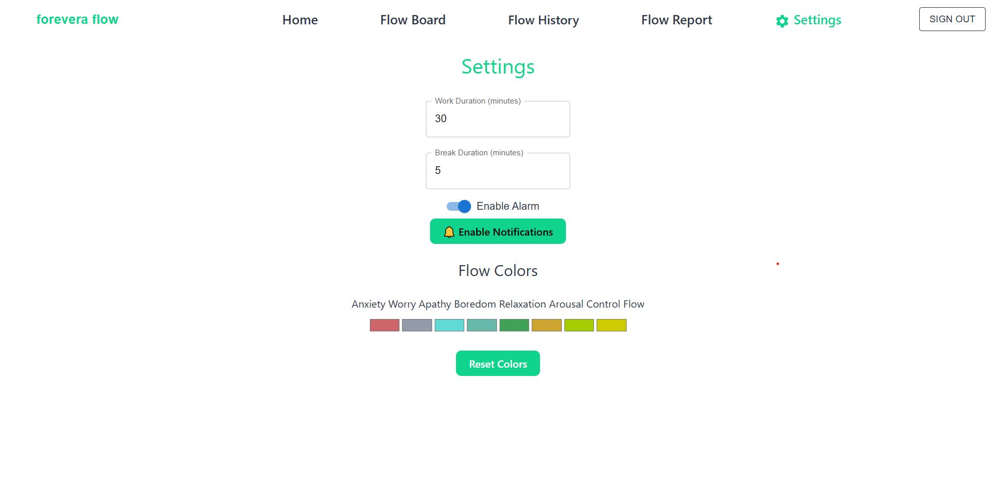Screen dimensions: 996x479
Task: Select the Anxiety color swatch
Action: 384,325
